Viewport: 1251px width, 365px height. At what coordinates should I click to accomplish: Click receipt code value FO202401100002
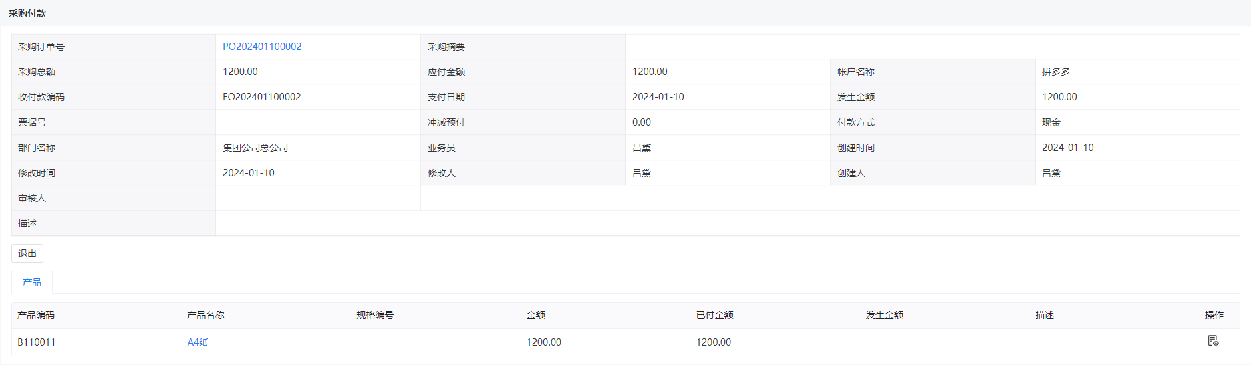coord(262,97)
